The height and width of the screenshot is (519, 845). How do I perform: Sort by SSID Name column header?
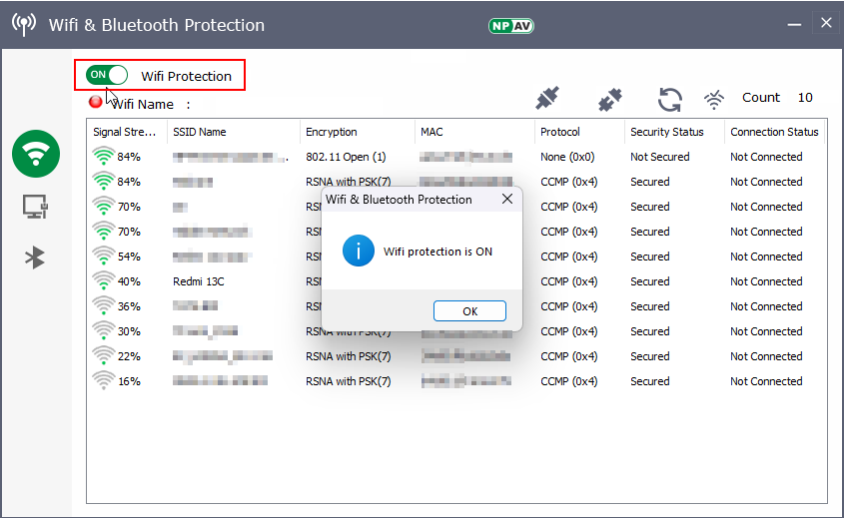tap(200, 132)
